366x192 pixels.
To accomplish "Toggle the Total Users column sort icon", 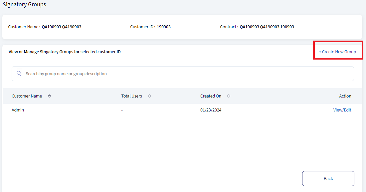I will point(149,96).
